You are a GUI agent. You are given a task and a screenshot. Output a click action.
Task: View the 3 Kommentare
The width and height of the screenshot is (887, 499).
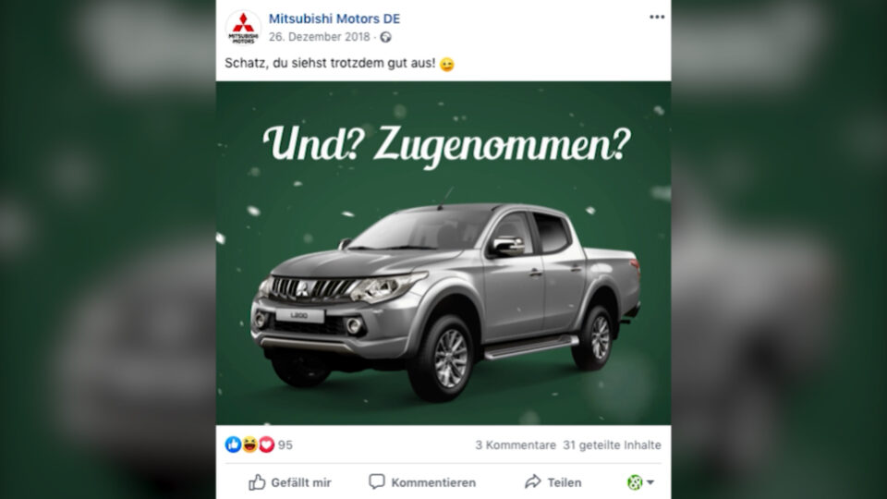point(516,445)
